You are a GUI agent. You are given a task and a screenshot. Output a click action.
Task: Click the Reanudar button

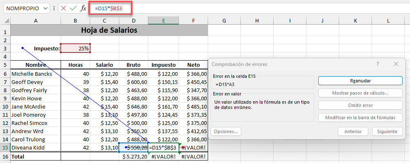360,81
